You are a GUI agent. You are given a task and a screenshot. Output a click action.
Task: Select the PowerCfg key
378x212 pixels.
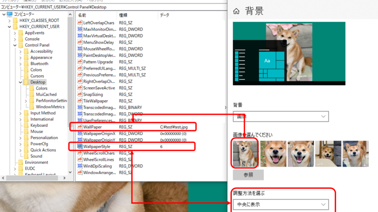click(39, 144)
